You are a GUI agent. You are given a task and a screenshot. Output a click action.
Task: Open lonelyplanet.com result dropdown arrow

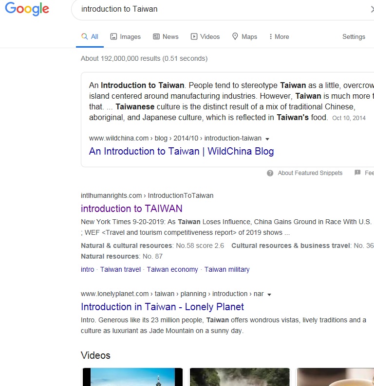pos(269,294)
